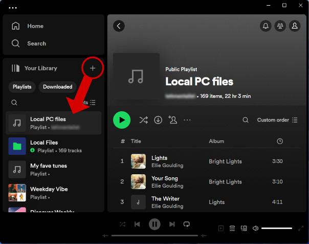Click the playlist cover placeholder image
The width and height of the screenshot is (309, 244).
(x=136, y=76)
